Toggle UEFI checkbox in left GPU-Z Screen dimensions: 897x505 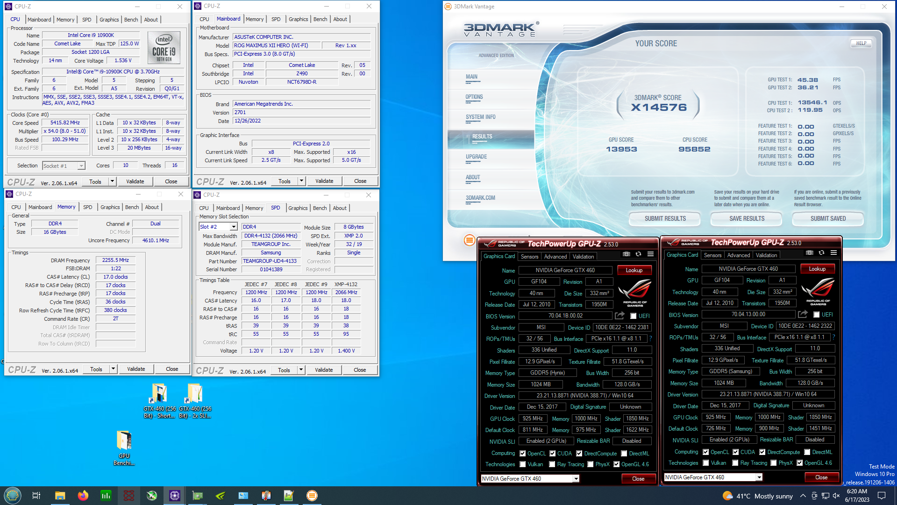(x=634, y=316)
